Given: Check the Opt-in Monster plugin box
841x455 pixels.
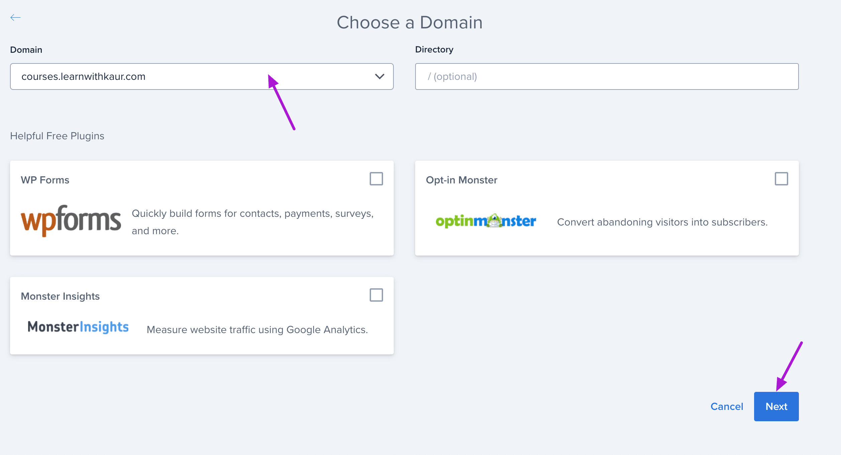Looking at the screenshot, I should tap(781, 179).
